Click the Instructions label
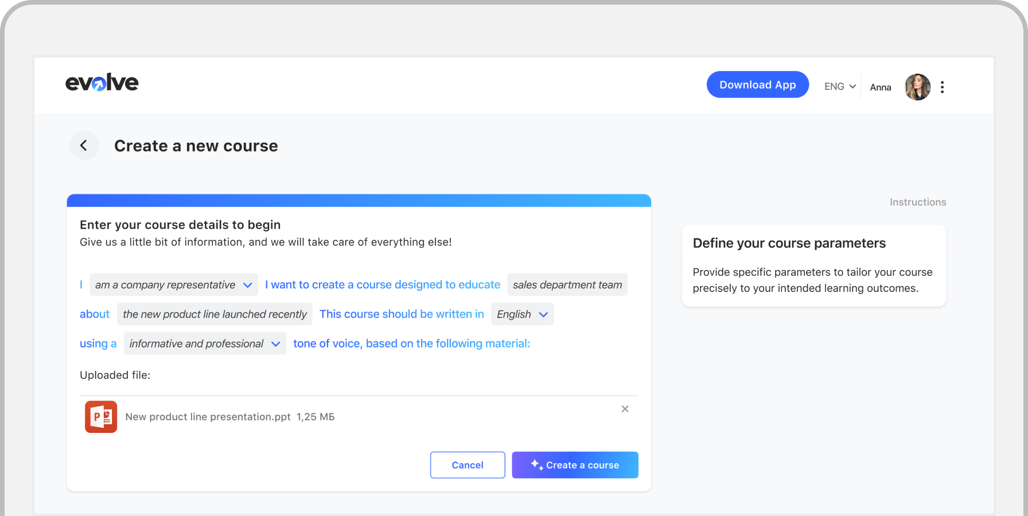This screenshot has width=1028, height=516. pos(917,202)
